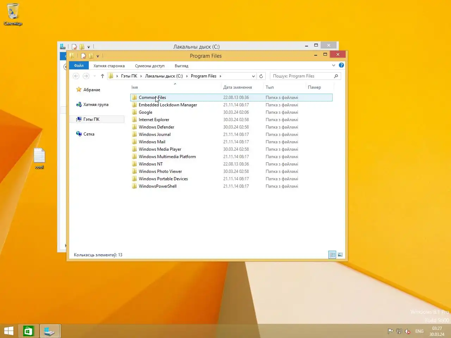Launch the Store app from taskbar
Screen dimensions: 451x338
pyautogui.click(x=28, y=331)
